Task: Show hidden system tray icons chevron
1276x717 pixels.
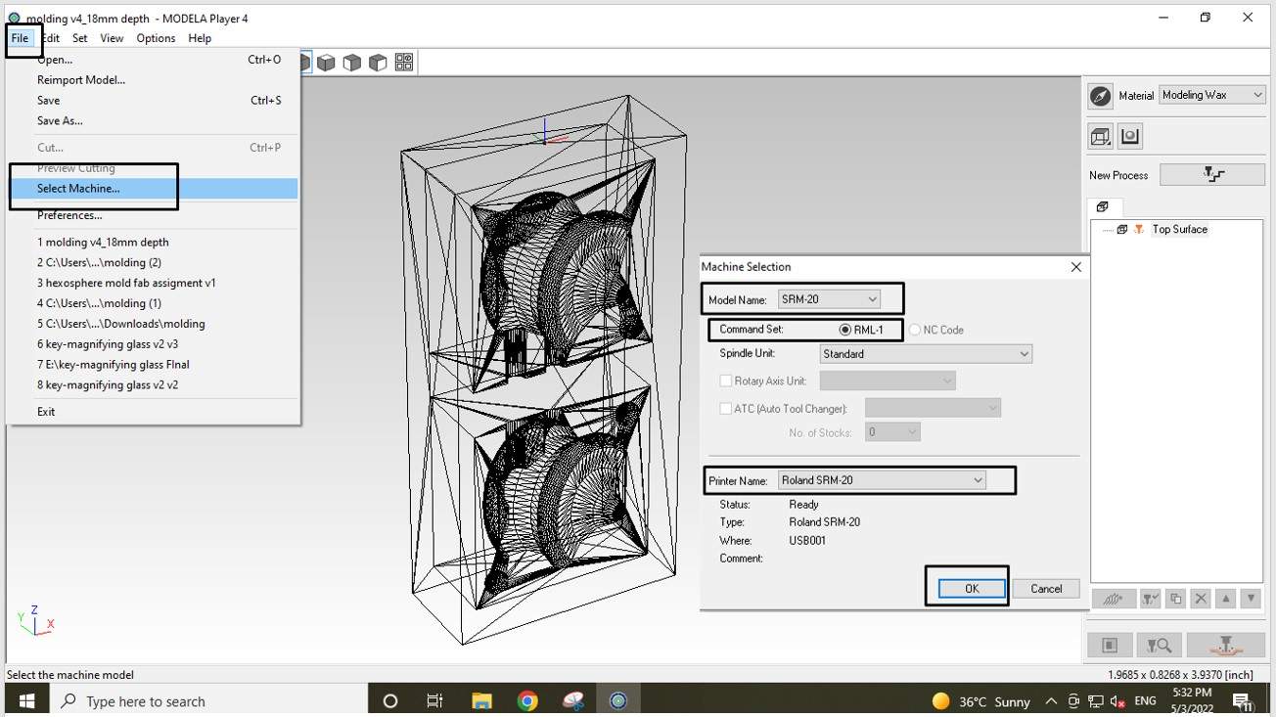Action: pos(1051,701)
